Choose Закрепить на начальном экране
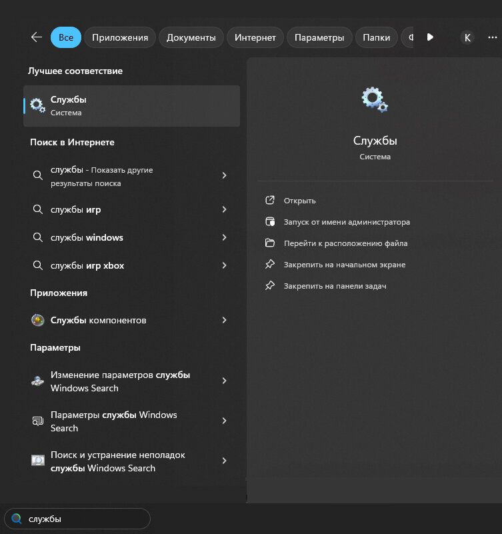 coord(345,265)
